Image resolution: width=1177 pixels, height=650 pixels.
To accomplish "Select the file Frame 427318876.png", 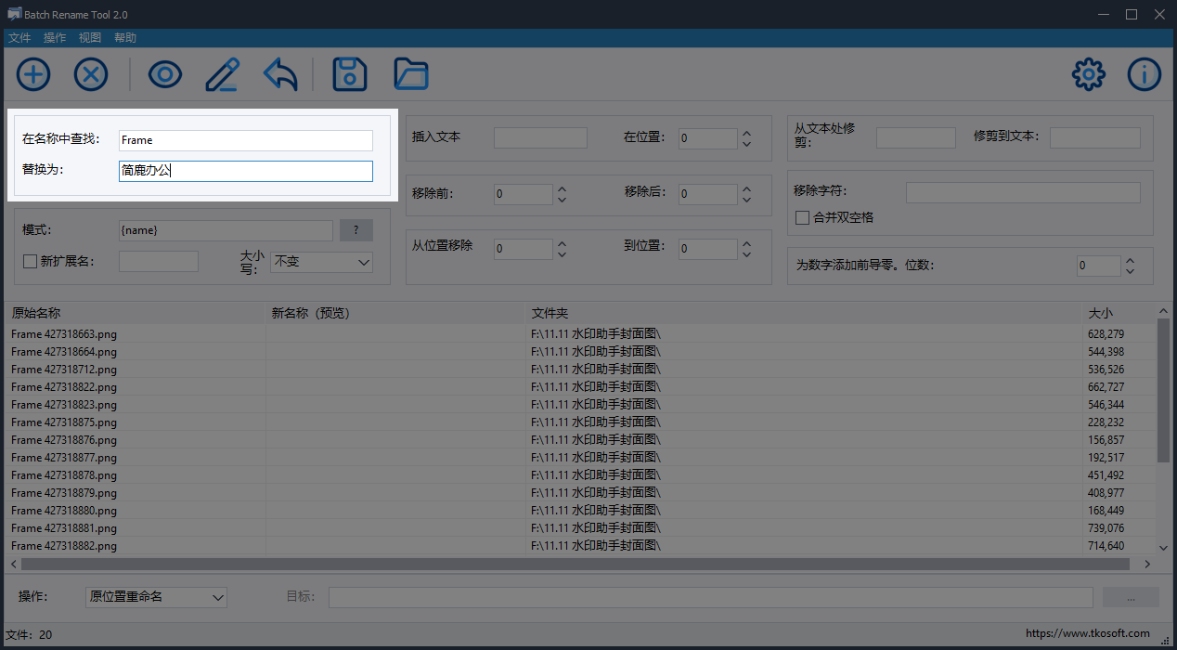I will (x=64, y=440).
